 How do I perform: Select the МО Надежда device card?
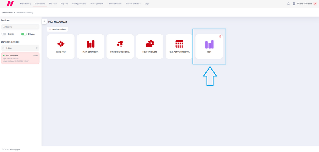[20, 58]
